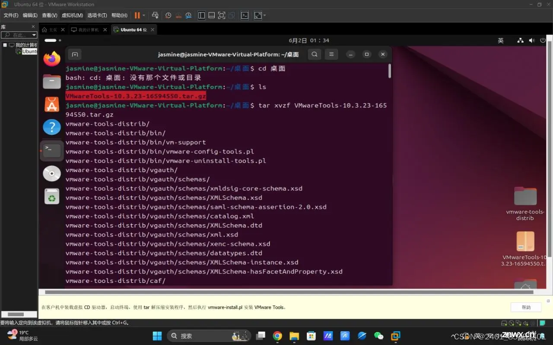Screen dimensions: 553x345
Task: Open the 文件(F) menu
Action: tap(11, 15)
